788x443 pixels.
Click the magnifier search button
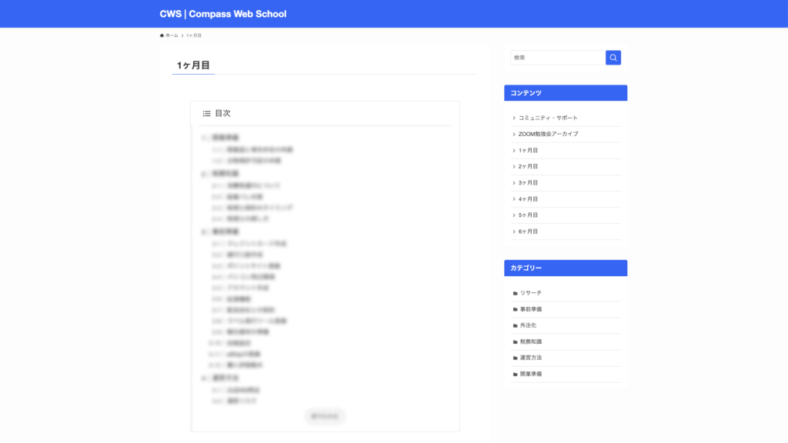tap(613, 58)
